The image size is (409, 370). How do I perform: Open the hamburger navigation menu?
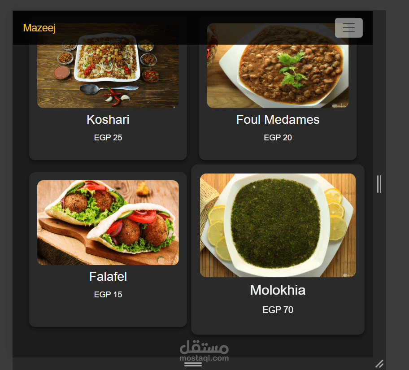348,28
